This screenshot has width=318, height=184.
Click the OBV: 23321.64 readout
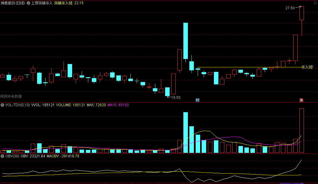[x=33, y=156]
